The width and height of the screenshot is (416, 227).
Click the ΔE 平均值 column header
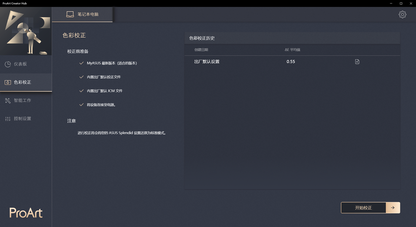coord(293,49)
